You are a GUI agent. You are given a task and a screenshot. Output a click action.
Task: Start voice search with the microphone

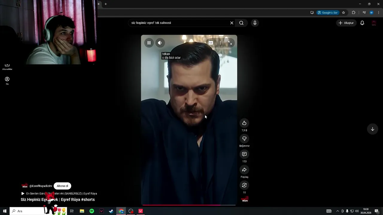(x=255, y=23)
